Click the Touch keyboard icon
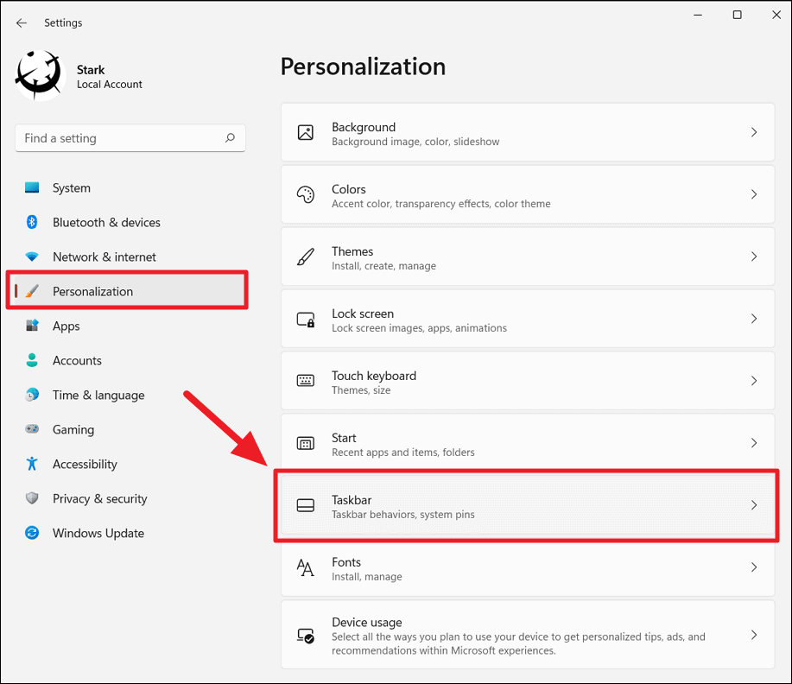Screen dimensions: 792x684 pos(306,380)
